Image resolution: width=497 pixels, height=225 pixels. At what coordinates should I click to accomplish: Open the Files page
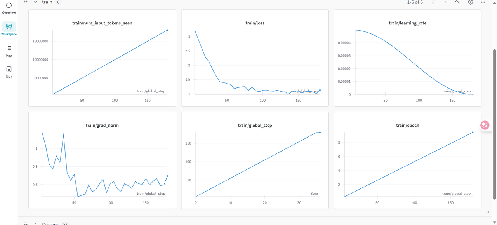9,72
